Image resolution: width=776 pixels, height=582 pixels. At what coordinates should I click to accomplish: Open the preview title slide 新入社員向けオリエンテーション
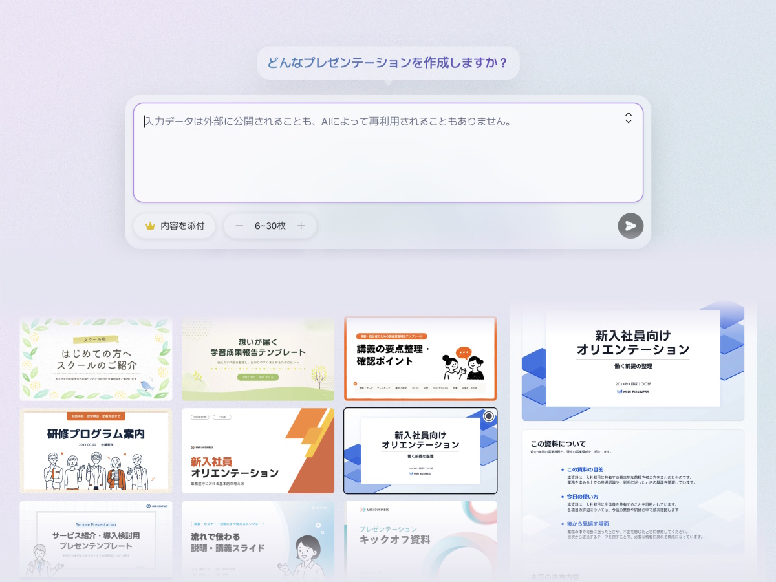click(x=633, y=360)
